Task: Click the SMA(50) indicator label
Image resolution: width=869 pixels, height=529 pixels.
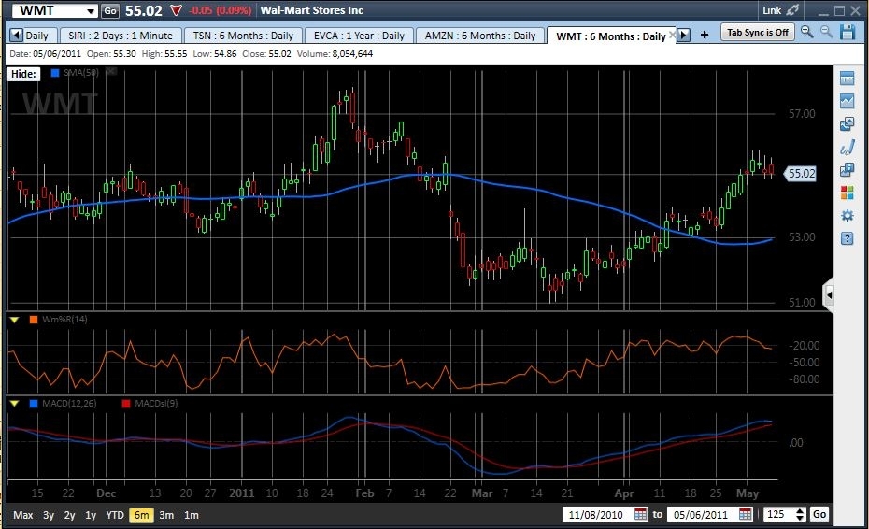Action: pos(81,73)
